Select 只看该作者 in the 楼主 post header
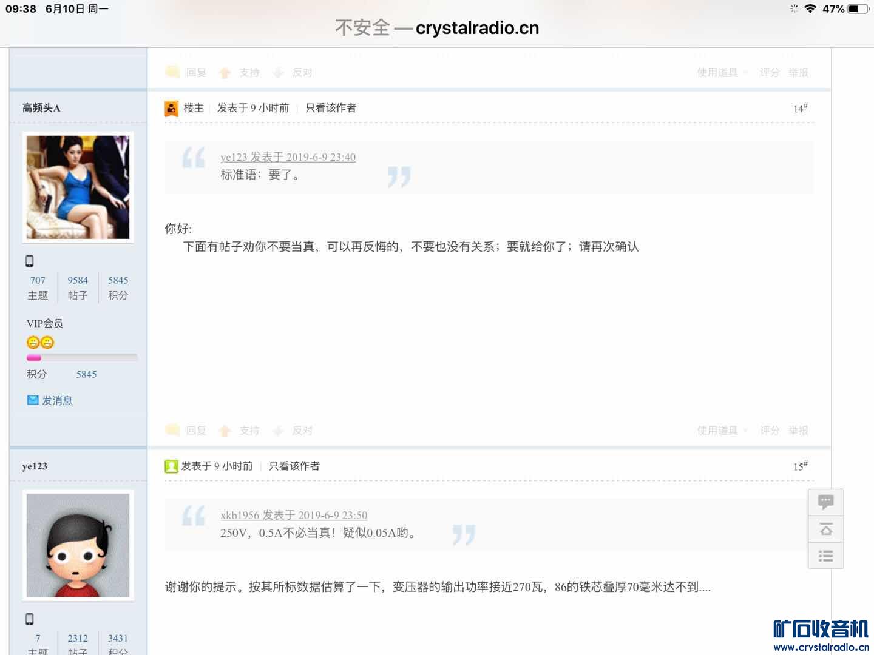The height and width of the screenshot is (655, 874). 331,108
